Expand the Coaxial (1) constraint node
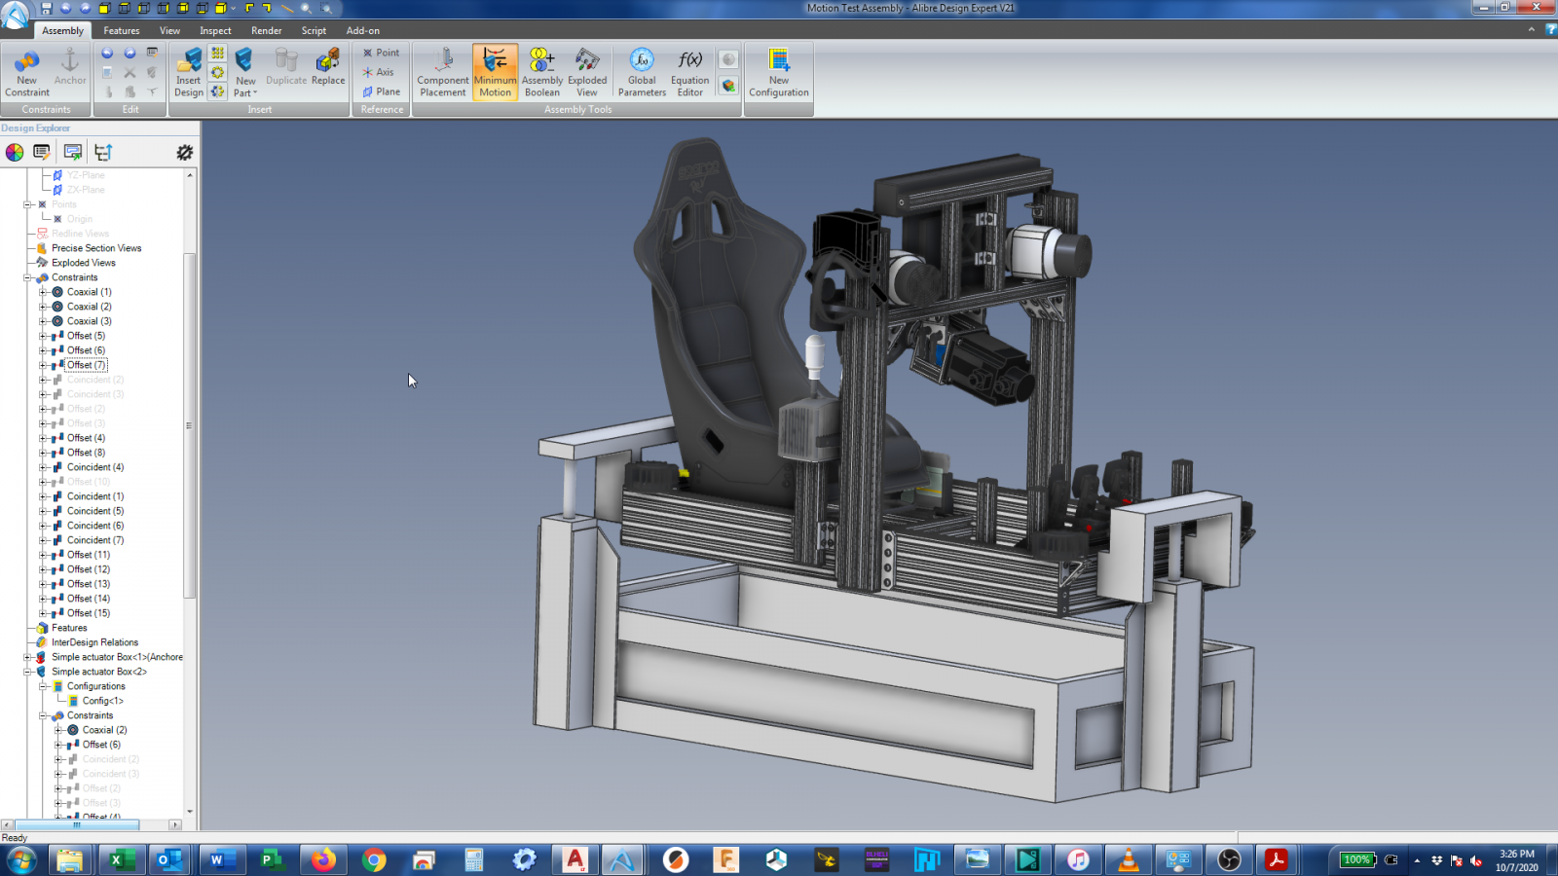This screenshot has width=1558, height=876. coord(43,292)
